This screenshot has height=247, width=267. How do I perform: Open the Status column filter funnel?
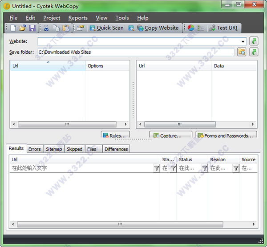click(205, 168)
